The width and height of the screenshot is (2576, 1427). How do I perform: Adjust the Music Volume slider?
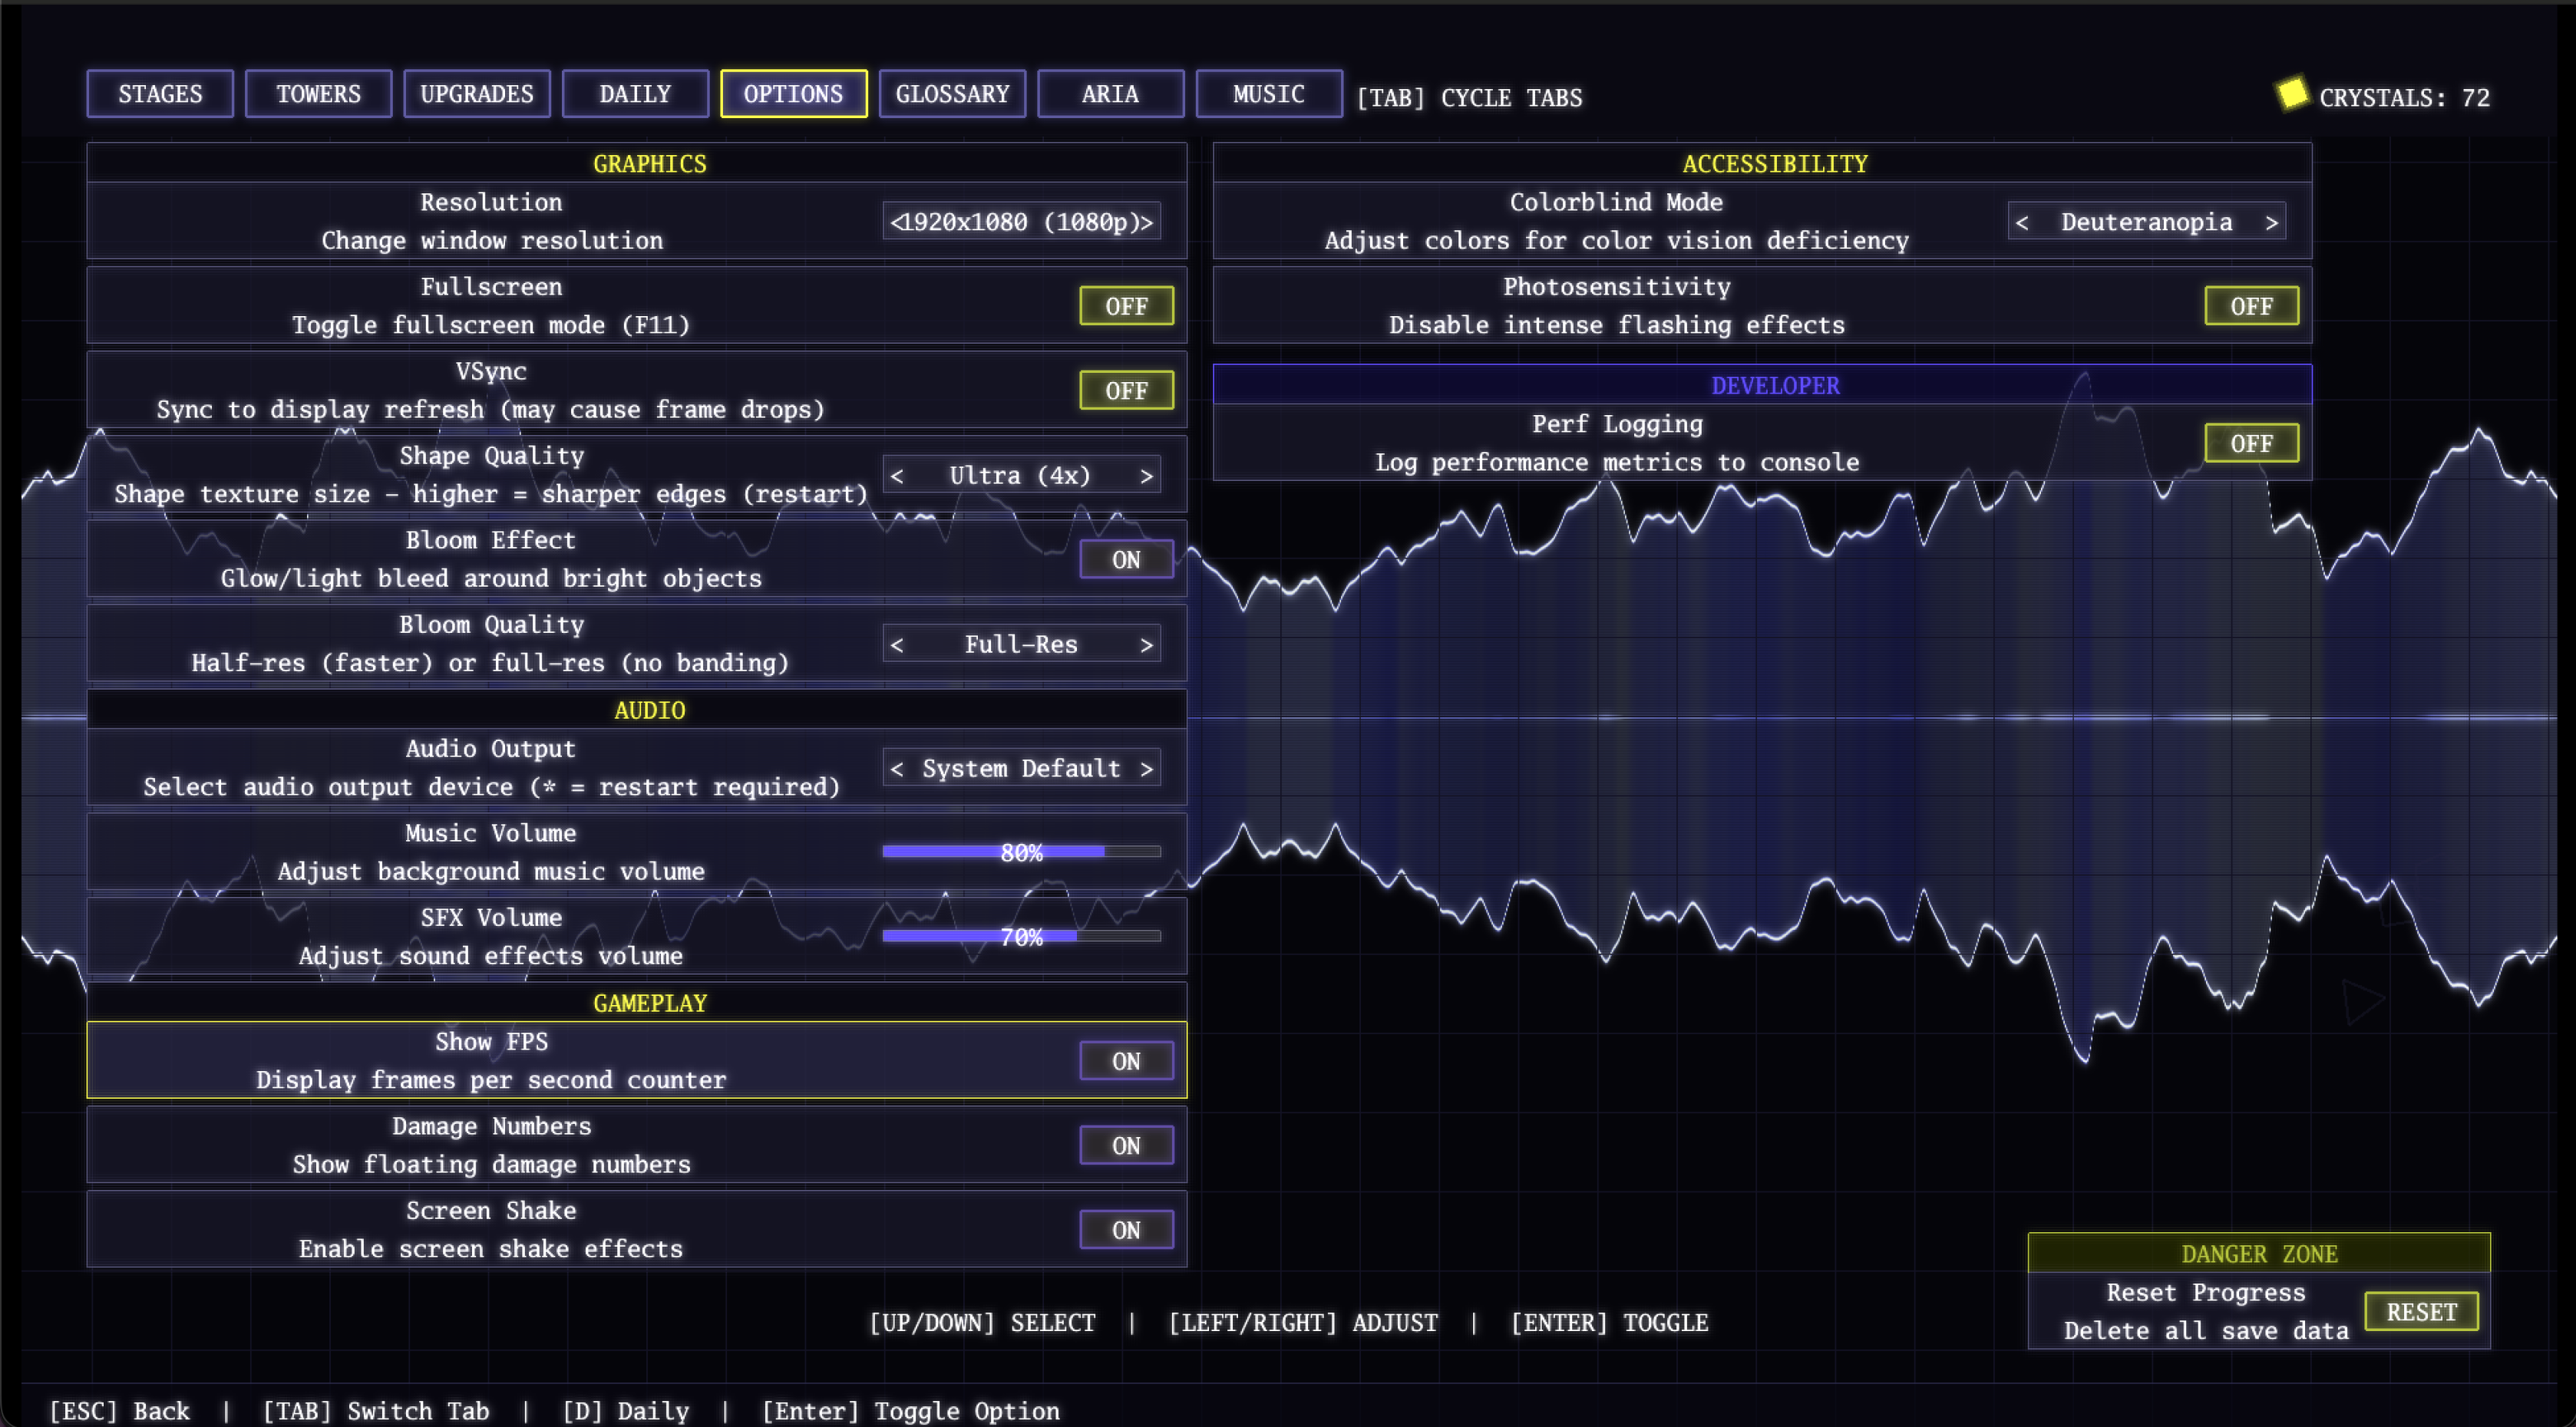tap(1021, 852)
